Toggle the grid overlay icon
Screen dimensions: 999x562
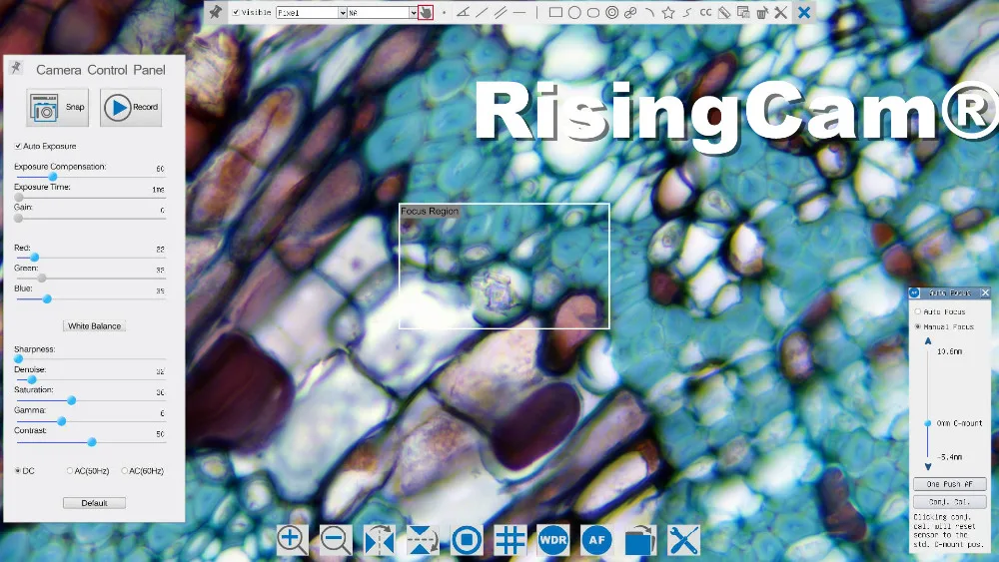tap(509, 540)
